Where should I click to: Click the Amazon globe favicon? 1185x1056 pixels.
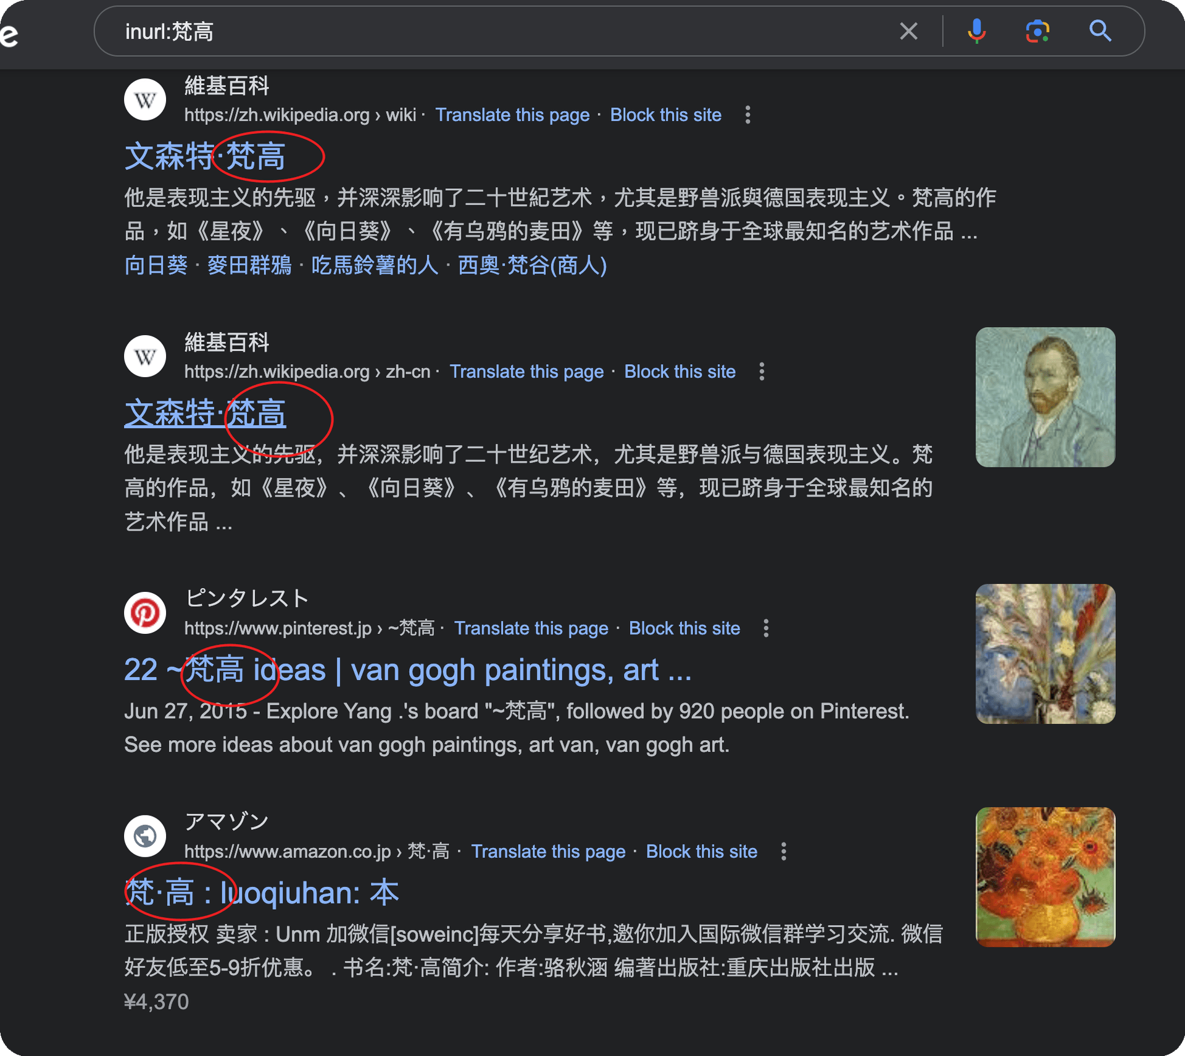tap(145, 836)
